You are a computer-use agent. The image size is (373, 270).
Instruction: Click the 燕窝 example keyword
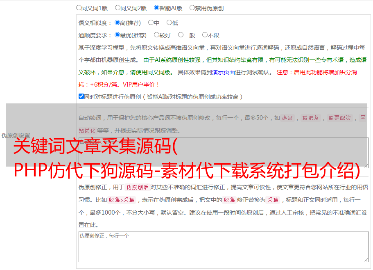tap(287, 118)
